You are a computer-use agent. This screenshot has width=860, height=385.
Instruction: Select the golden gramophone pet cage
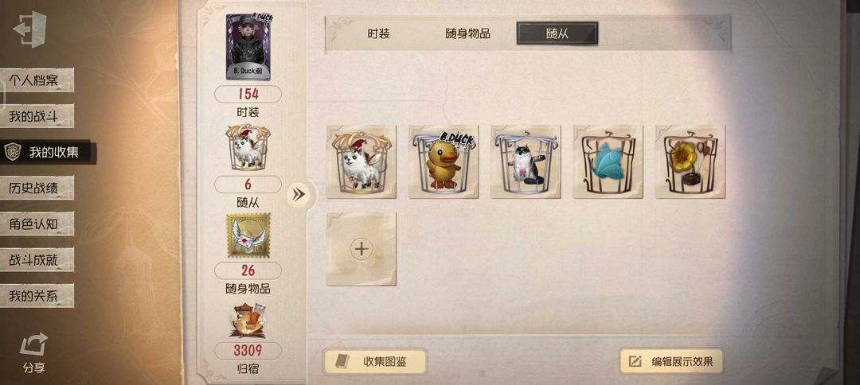(690, 161)
